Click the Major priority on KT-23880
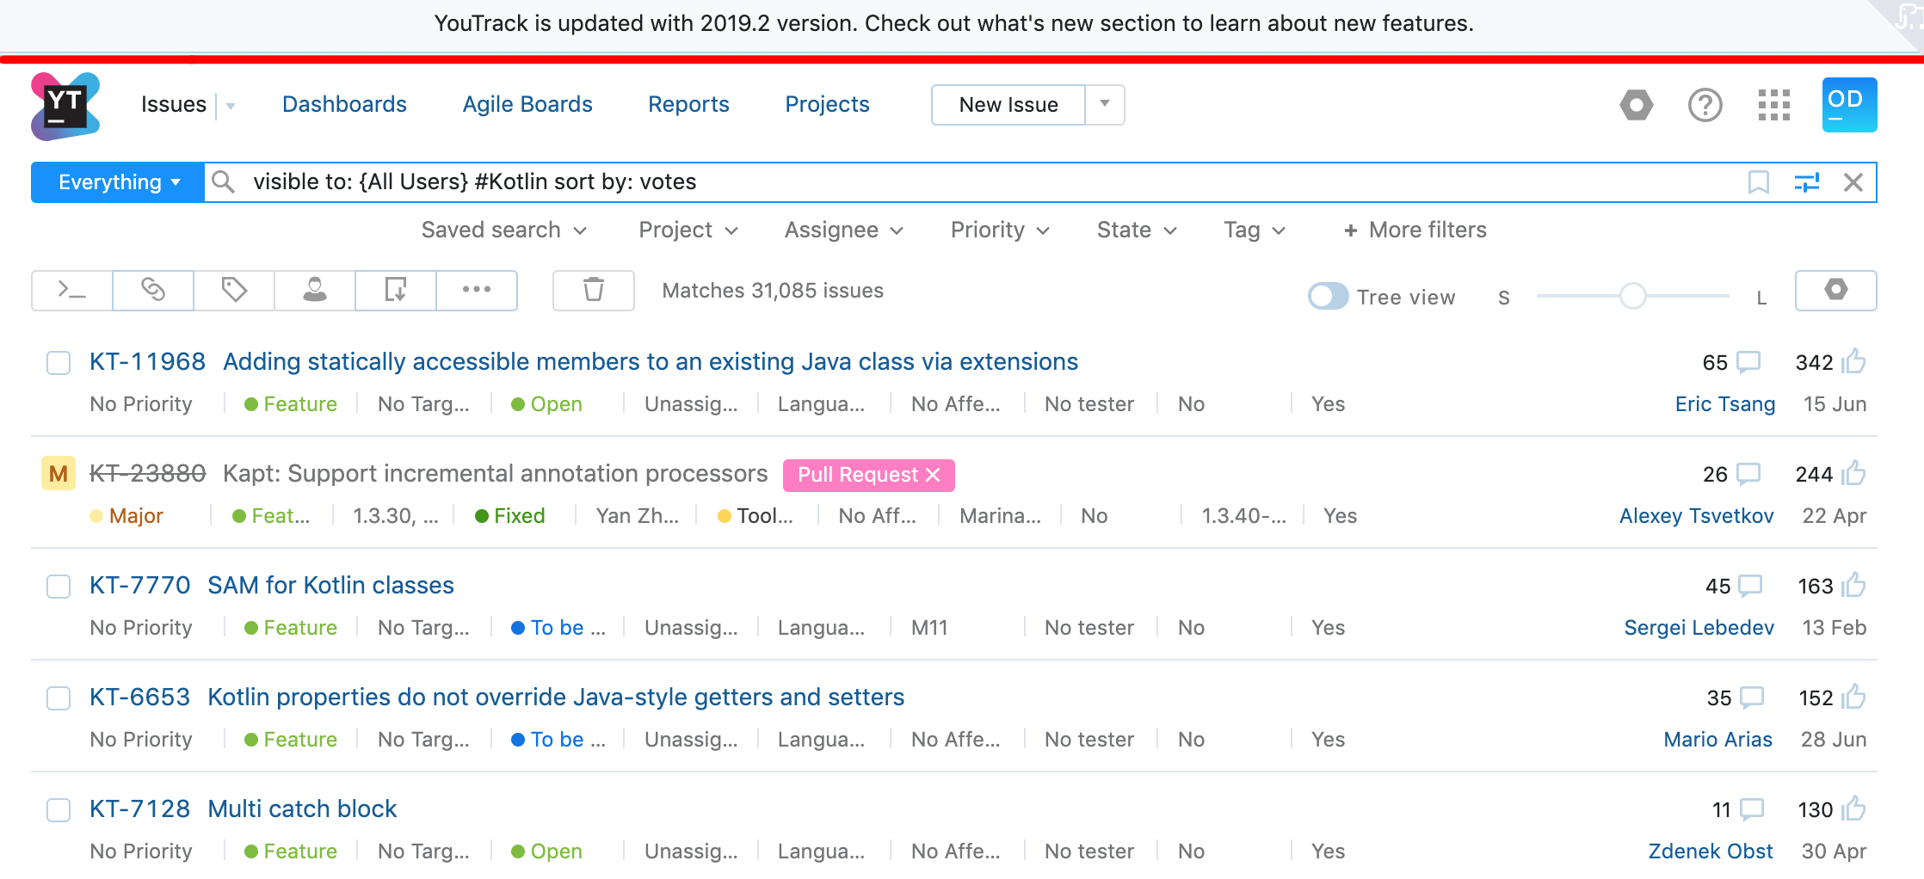This screenshot has height=879, width=1924. (126, 516)
